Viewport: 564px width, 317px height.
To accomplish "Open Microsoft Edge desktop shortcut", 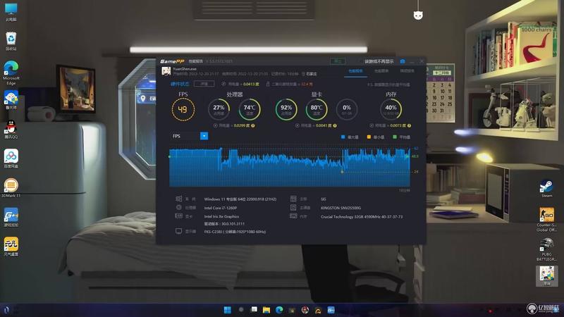I will point(11,73).
